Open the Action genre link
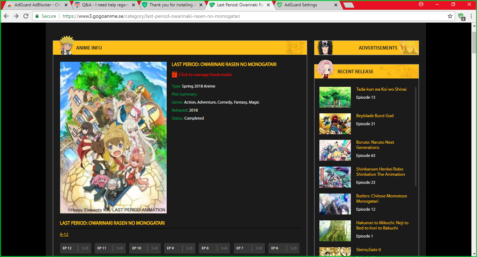 pos(190,102)
